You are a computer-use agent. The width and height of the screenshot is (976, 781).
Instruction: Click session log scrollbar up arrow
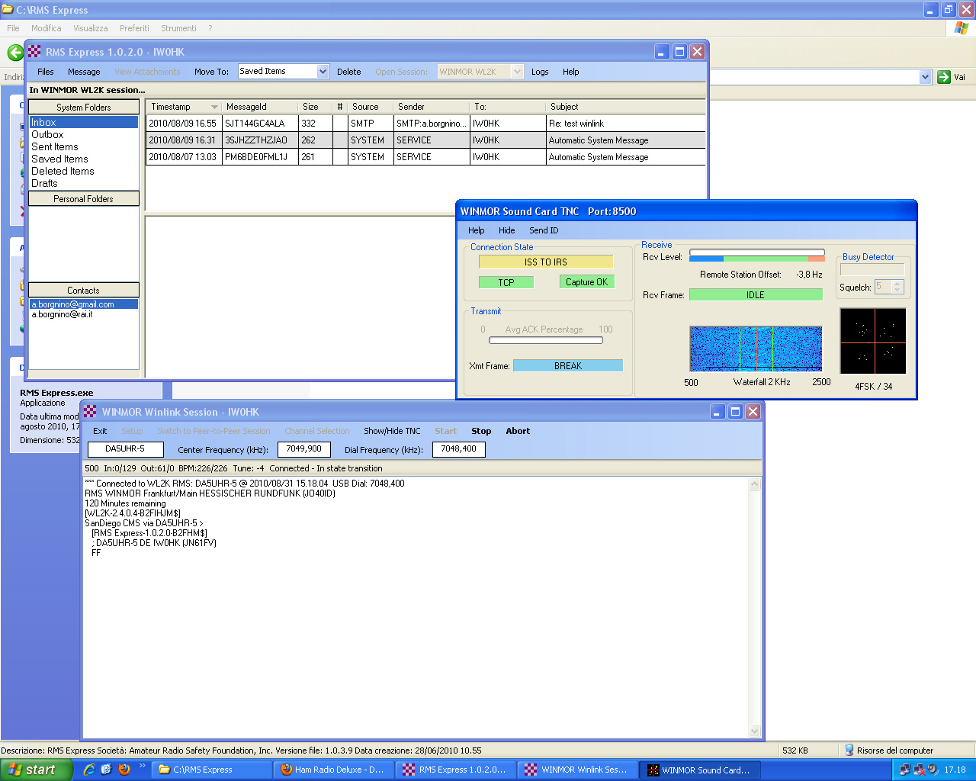pos(755,484)
